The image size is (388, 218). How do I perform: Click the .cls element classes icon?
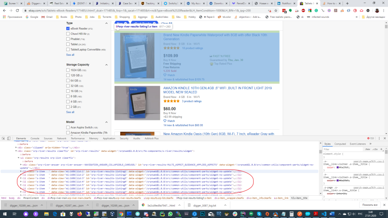click(x=375, y=149)
